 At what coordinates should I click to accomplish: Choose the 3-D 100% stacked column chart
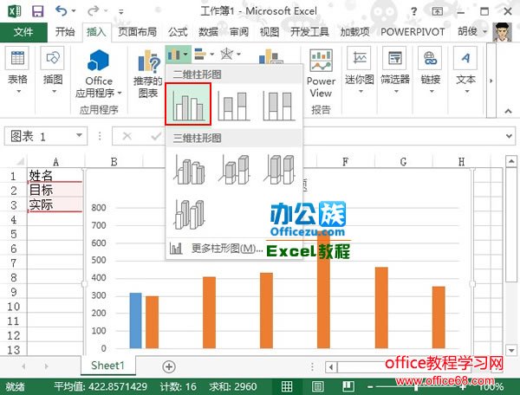[x=279, y=169]
